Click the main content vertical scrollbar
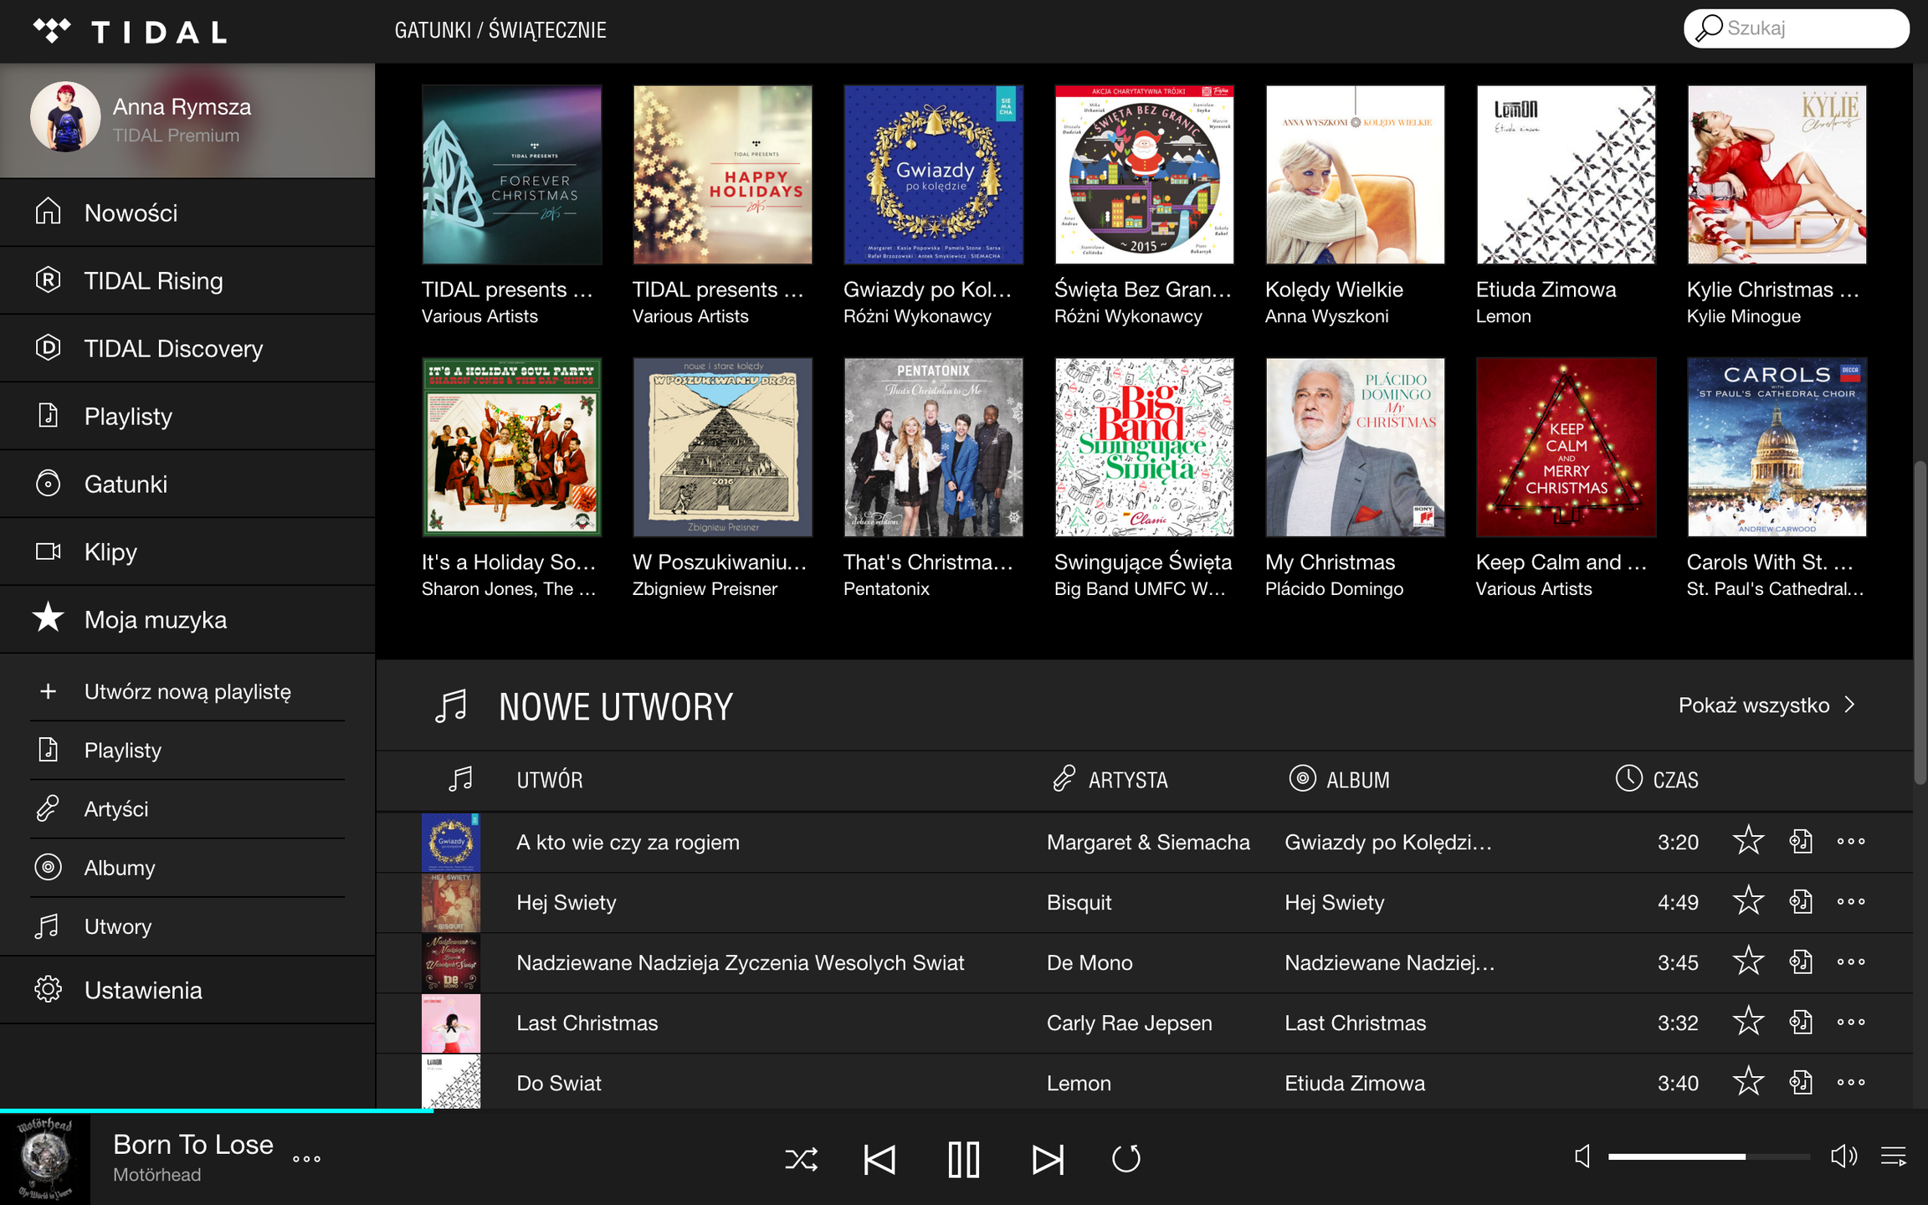 point(1920,622)
